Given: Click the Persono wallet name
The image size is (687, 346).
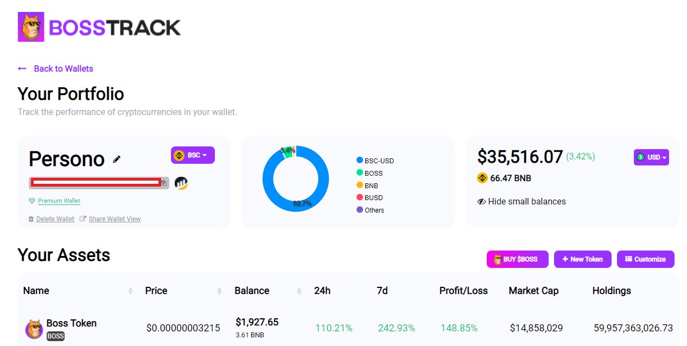Looking at the screenshot, I should [67, 159].
